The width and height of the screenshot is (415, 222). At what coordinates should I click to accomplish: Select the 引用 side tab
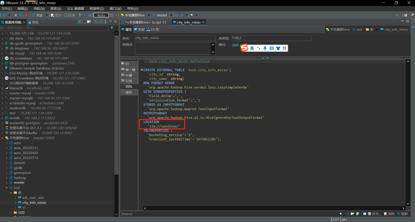coord(129,81)
